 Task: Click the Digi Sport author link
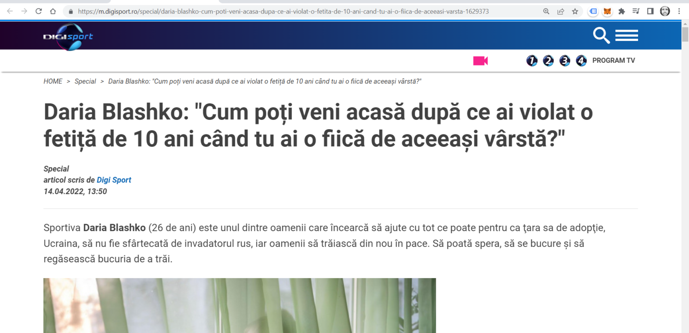tap(114, 180)
